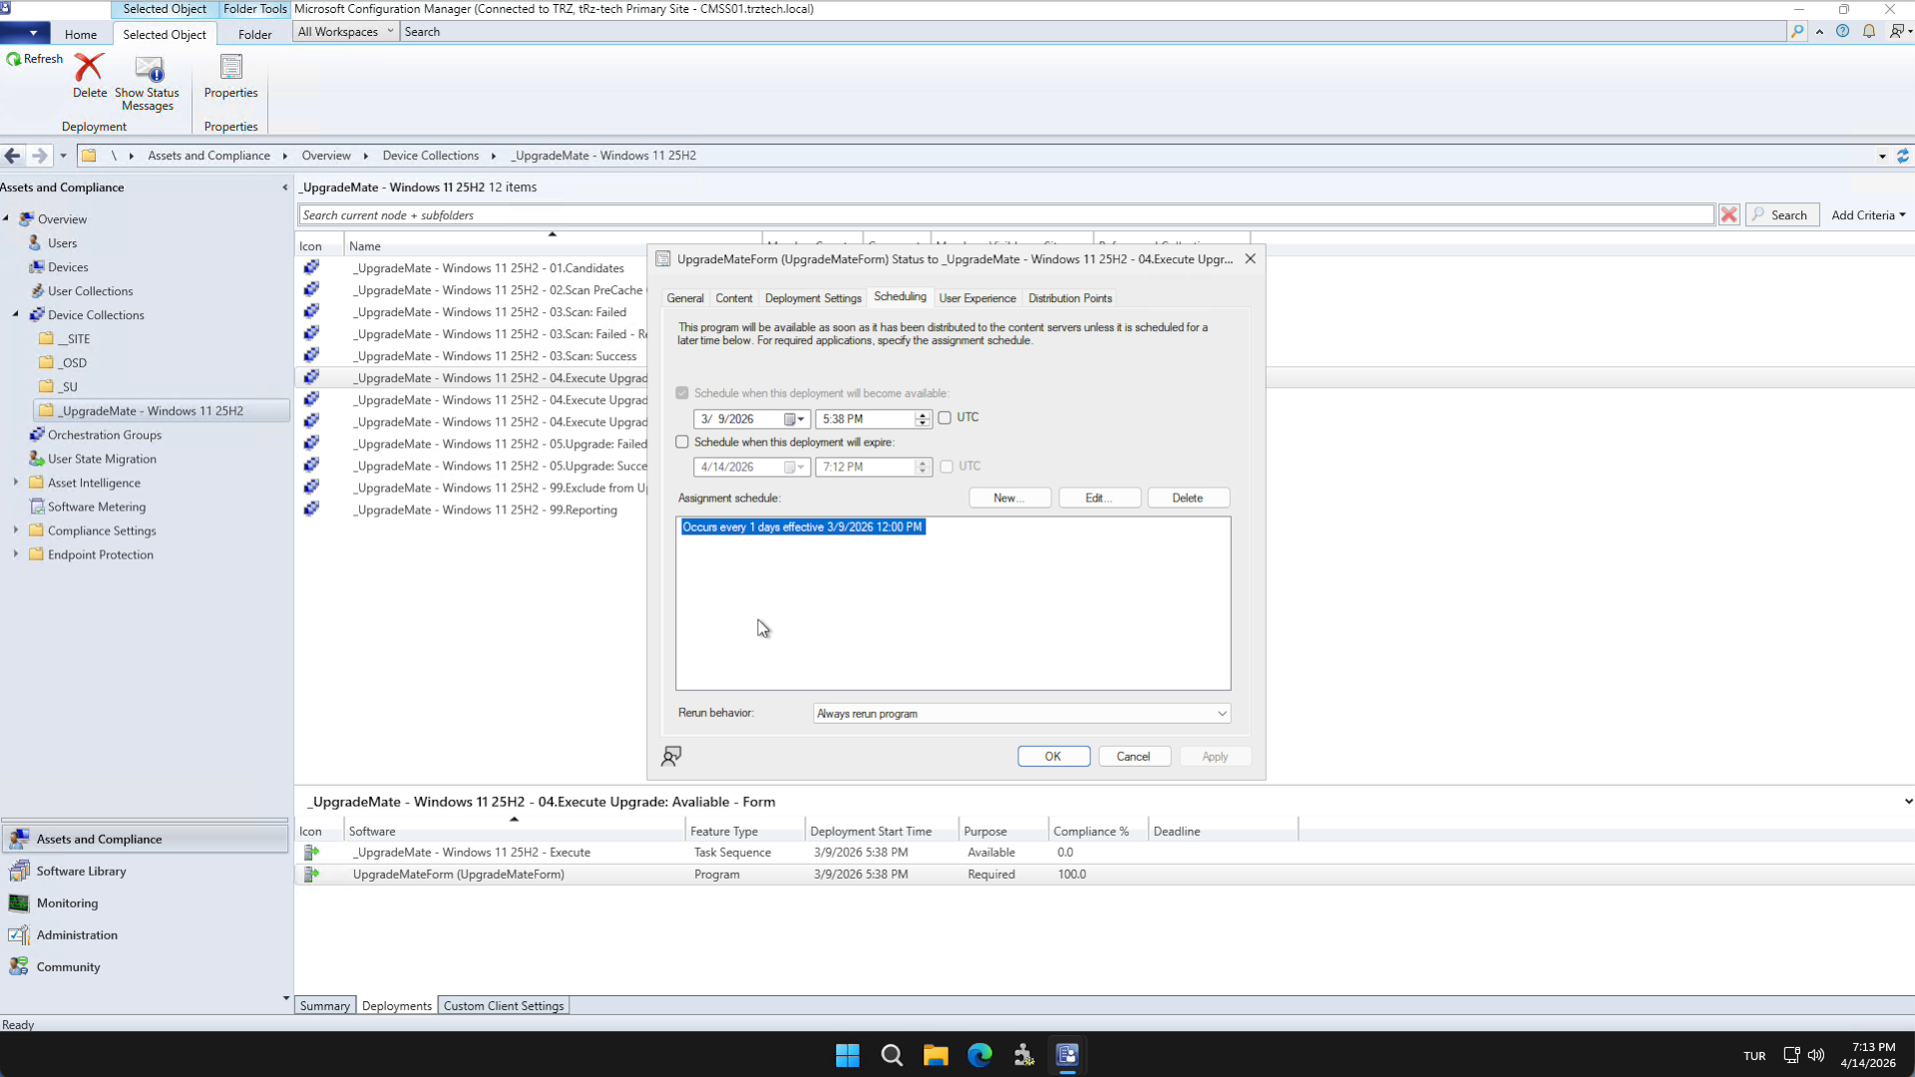Open the Windows Start menu

pos(848,1055)
